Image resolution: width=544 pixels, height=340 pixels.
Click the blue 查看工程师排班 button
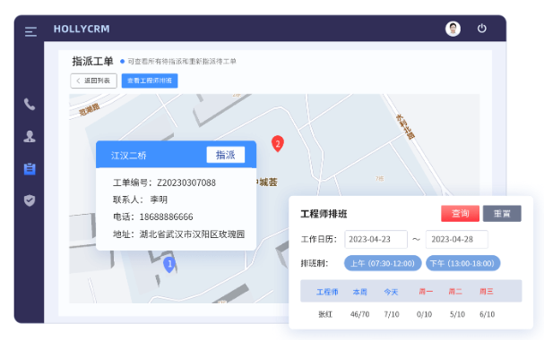[x=150, y=81]
